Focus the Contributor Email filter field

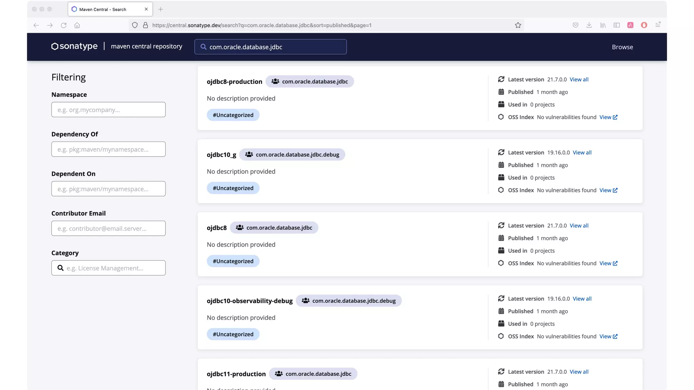108,229
